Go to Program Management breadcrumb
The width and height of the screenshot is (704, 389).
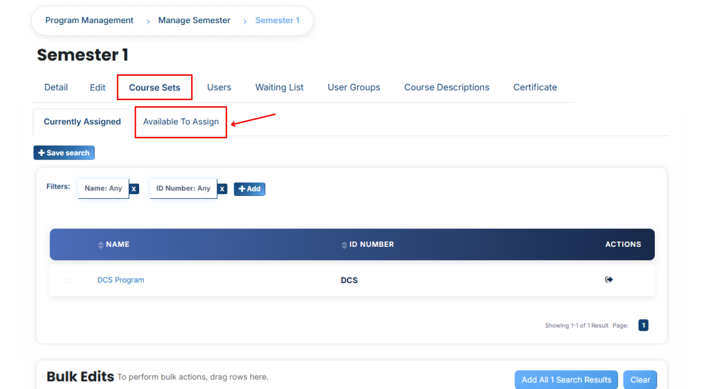pyautogui.click(x=90, y=20)
